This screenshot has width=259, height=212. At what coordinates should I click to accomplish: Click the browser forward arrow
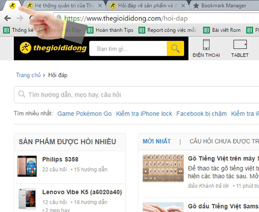(20, 18)
